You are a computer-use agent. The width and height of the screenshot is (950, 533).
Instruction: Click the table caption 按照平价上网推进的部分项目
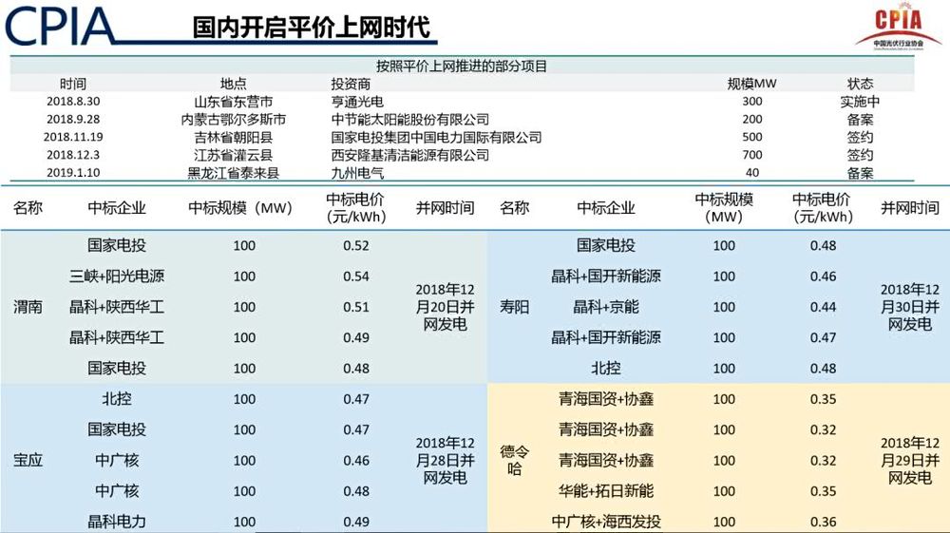[462, 66]
